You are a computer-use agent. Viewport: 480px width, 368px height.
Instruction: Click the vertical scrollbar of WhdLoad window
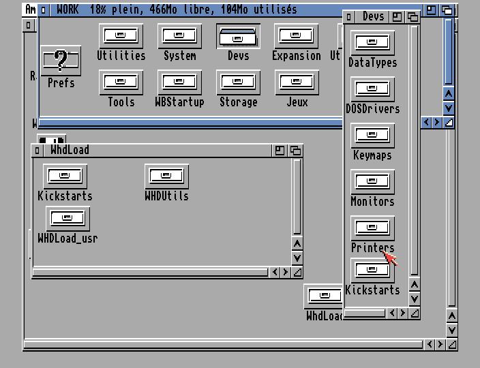[297, 197]
